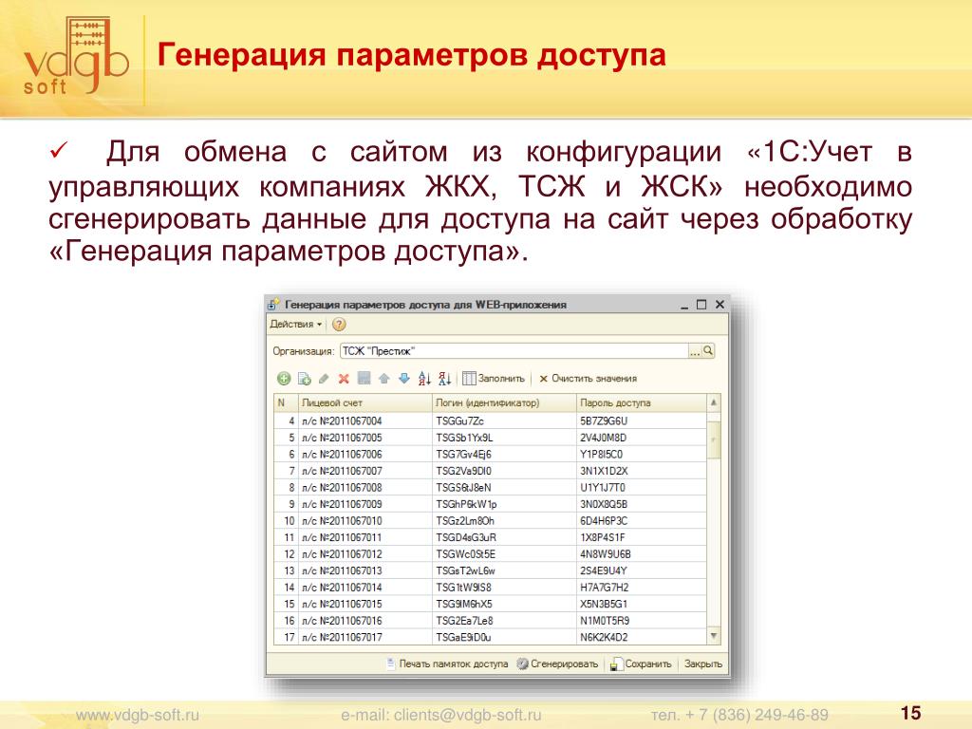Image resolution: width=972 pixels, height=729 pixels.
Task: Minimize the Генерация параметров доступа window
Action: (684, 305)
